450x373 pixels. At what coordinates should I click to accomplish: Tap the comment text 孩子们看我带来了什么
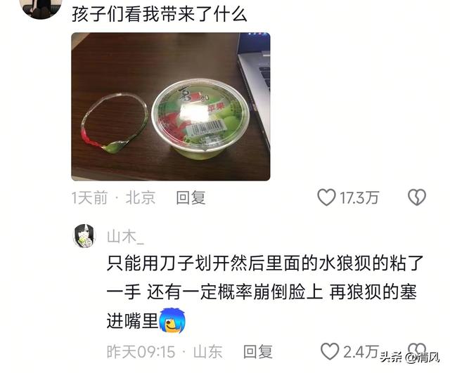pos(160,14)
